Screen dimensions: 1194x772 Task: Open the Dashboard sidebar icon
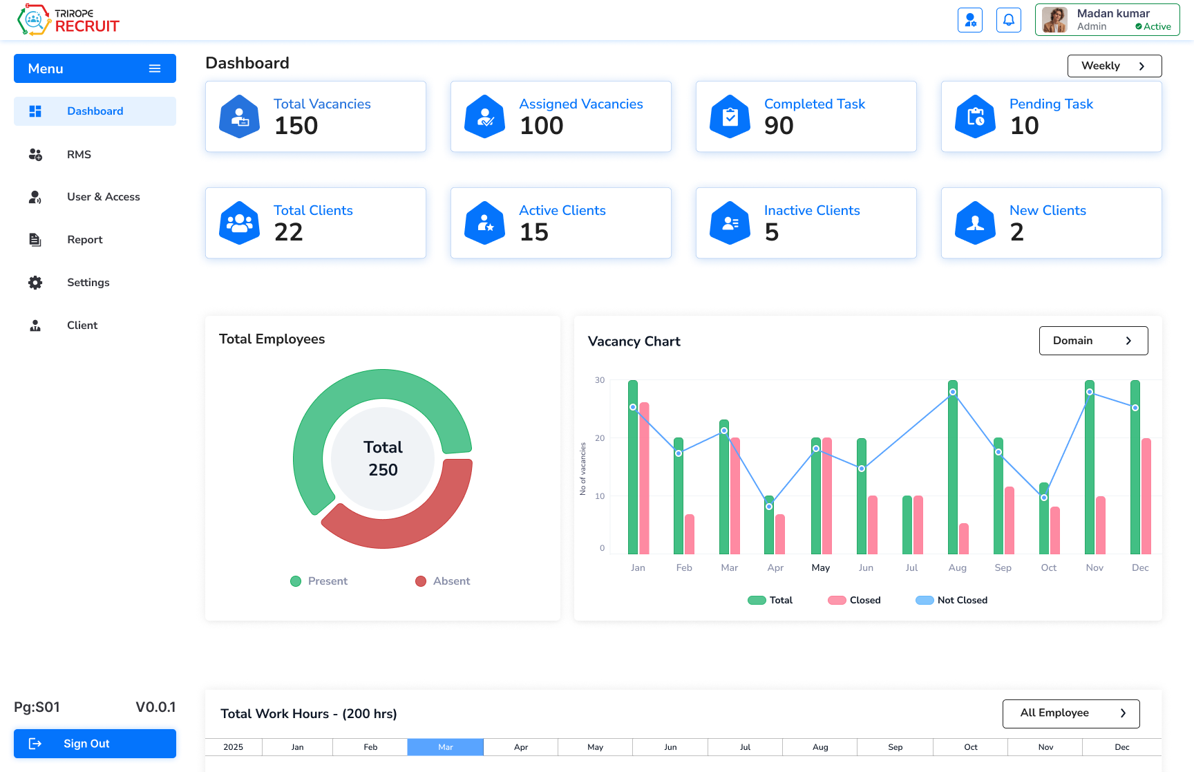[35, 111]
